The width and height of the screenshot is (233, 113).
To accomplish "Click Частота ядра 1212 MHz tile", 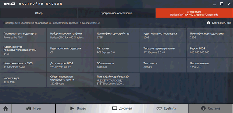I will point(23,80).
